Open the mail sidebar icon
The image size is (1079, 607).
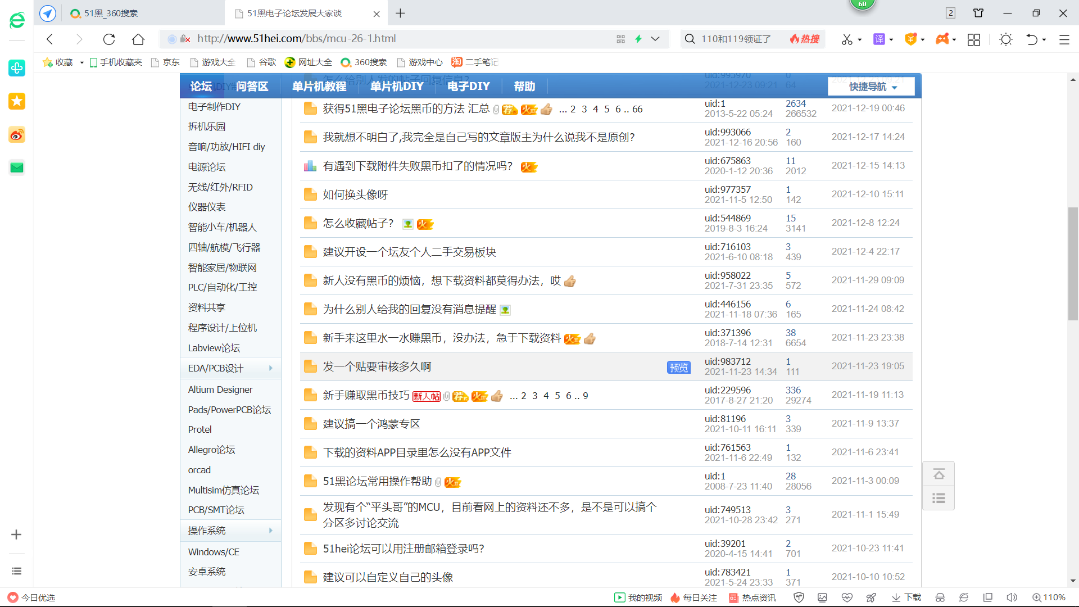click(17, 167)
